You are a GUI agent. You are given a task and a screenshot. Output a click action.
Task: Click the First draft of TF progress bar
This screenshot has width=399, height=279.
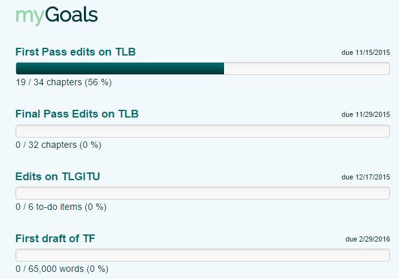click(x=202, y=255)
